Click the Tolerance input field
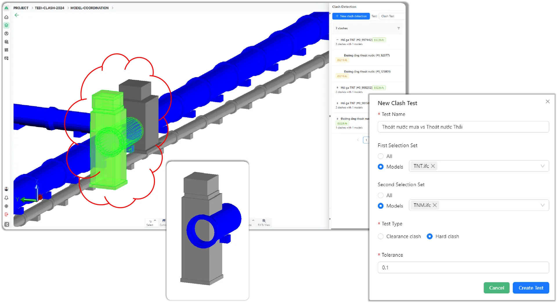 463,267
